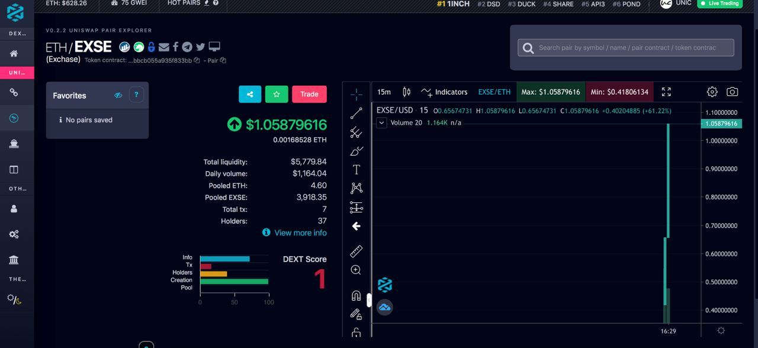Select the zoom in magnifier tool
The height and width of the screenshot is (348, 758).
356,270
